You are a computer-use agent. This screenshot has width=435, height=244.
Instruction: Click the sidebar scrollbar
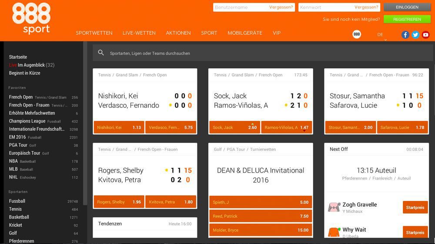(85, 124)
